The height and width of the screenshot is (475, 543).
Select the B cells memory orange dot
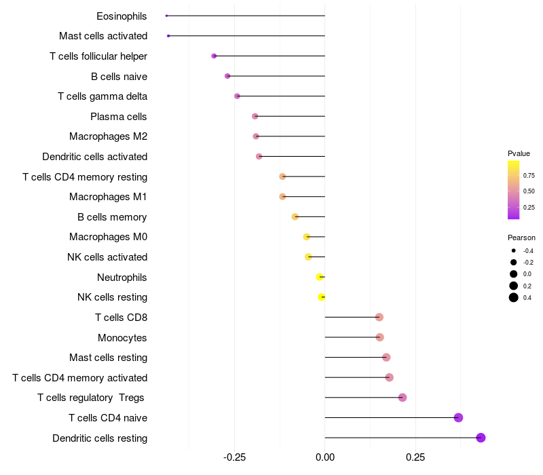coord(295,216)
